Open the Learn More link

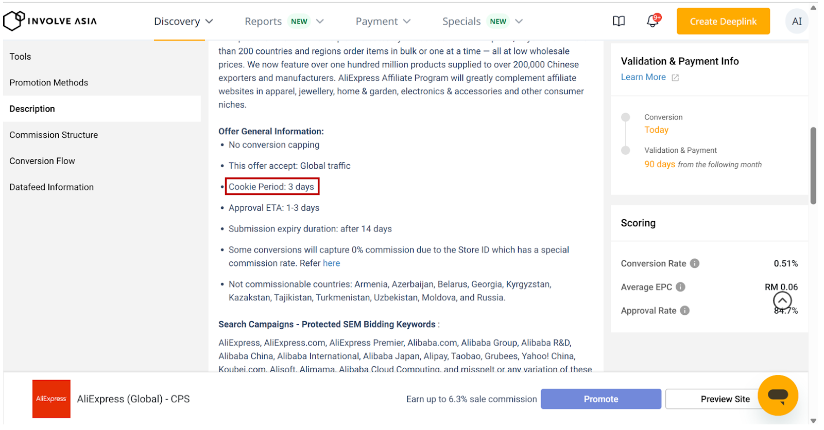643,77
